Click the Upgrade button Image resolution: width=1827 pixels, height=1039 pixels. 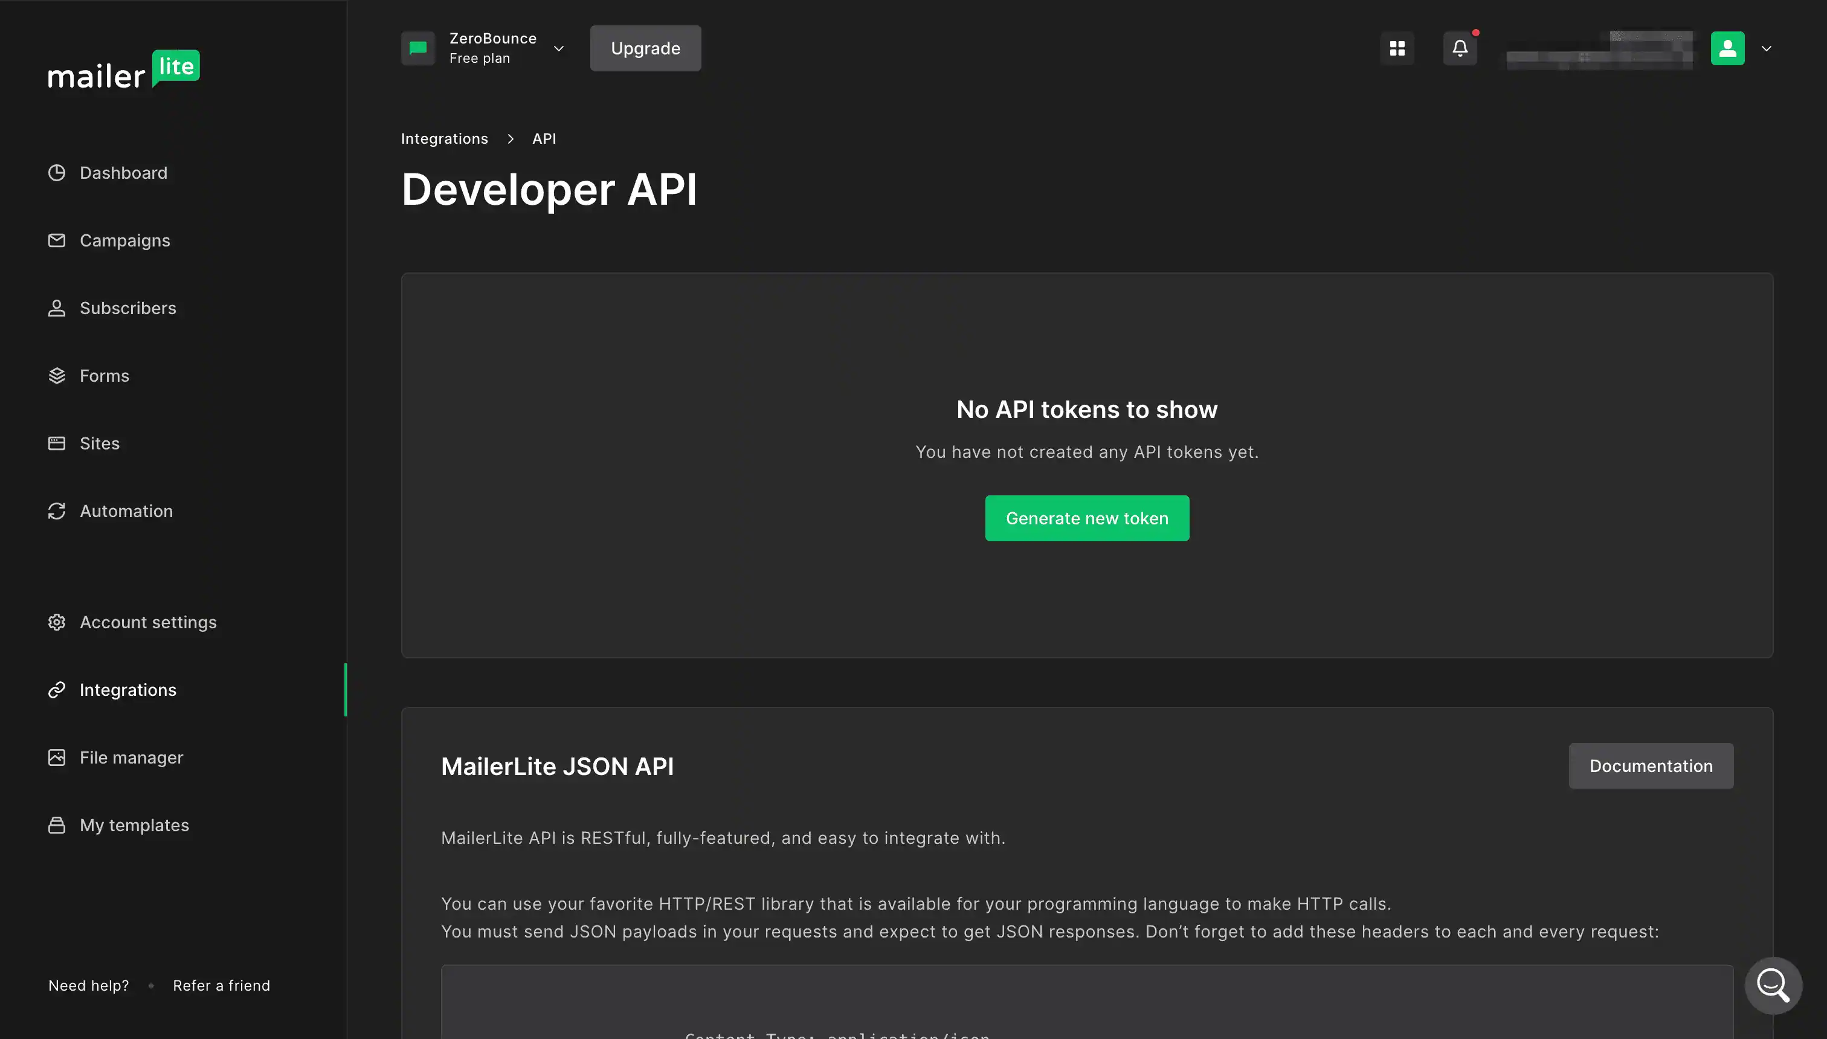[645, 48]
